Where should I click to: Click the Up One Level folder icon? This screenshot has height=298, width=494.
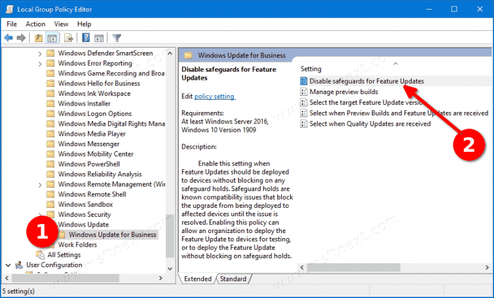click(x=39, y=38)
